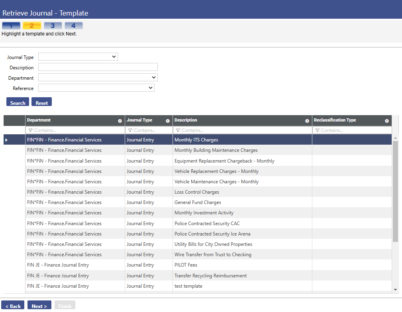
Task: Select Equipment Replacement Chargeback - Monthly row
Action: [198, 161]
